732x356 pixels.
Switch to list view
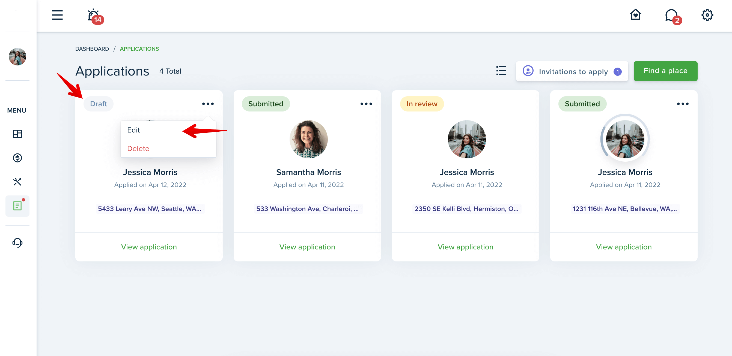coord(501,71)
